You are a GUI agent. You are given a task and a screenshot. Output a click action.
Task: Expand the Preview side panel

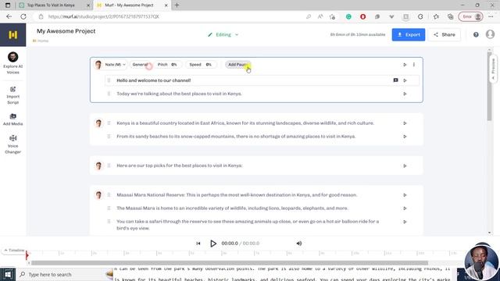click(493, 69)
